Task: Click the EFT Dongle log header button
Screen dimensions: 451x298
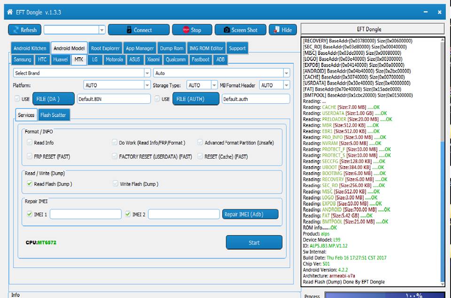Action: point(373,29)
